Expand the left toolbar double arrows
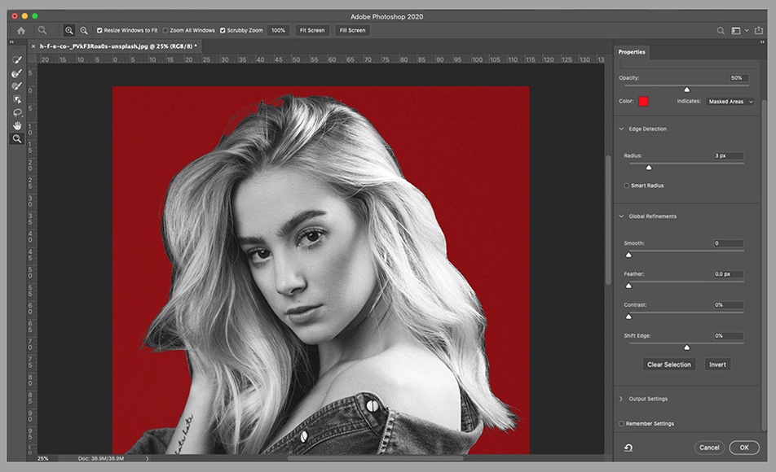776x472 pixels. click(x=11, y=42)
